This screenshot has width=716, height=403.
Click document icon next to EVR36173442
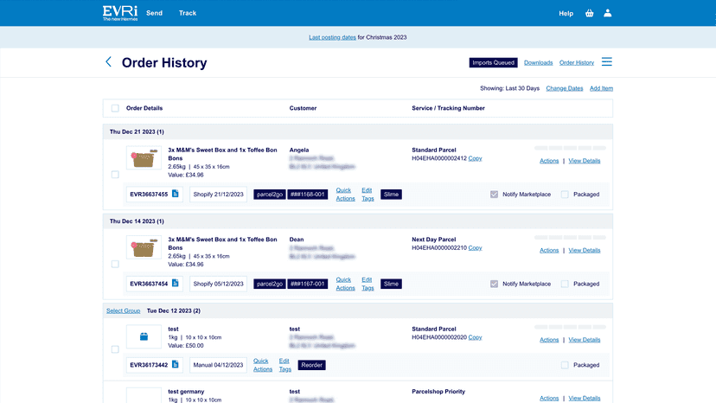coord(176,365)
